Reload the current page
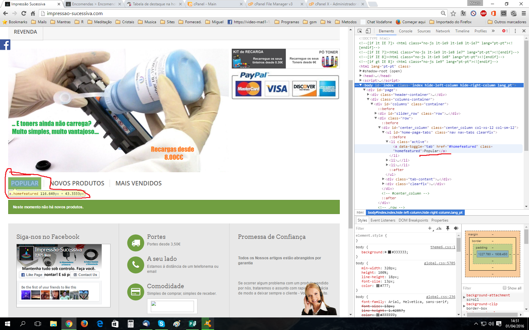Viewport: 529px width, 330px height. coord(24,13)
